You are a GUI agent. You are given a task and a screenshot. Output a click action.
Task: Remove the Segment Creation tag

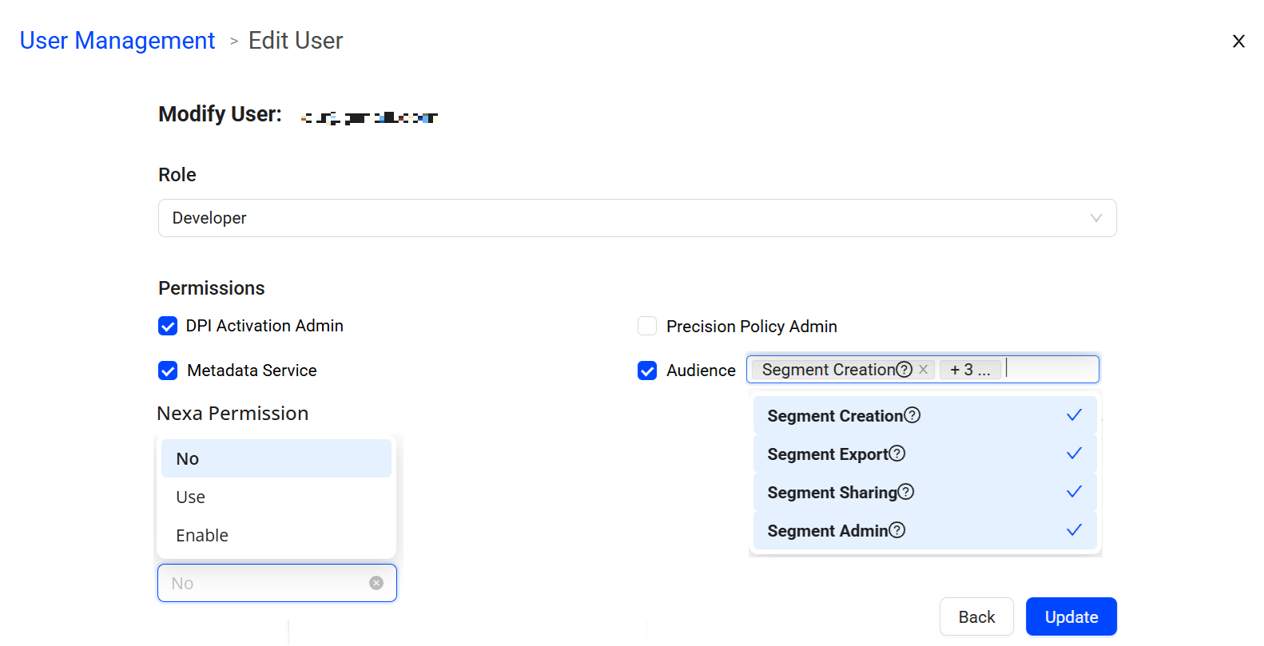pyautogui.click(x=924, y=369)
